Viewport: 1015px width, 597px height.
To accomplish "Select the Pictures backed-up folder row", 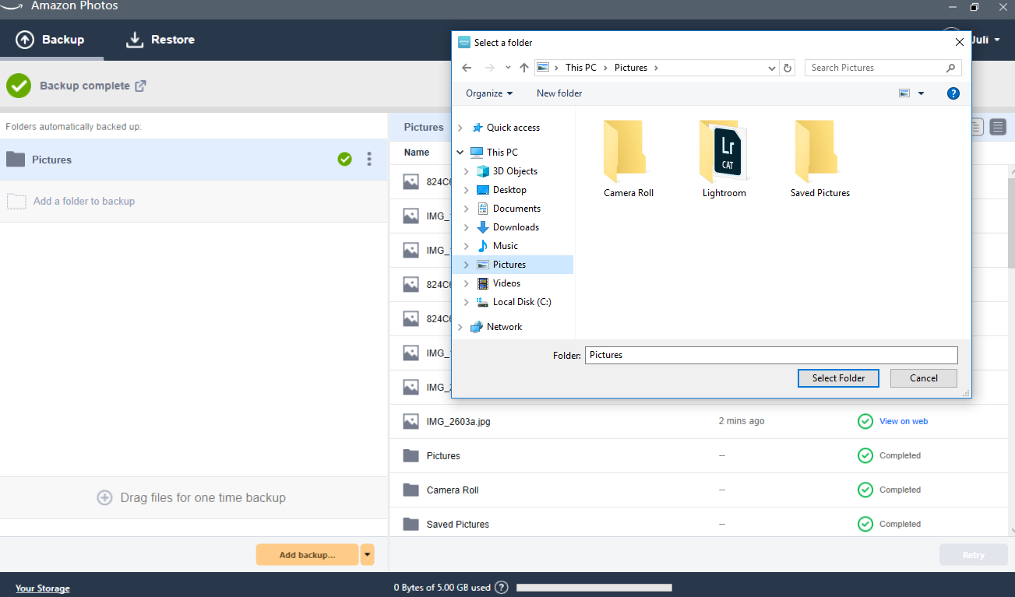I will 194,160.
